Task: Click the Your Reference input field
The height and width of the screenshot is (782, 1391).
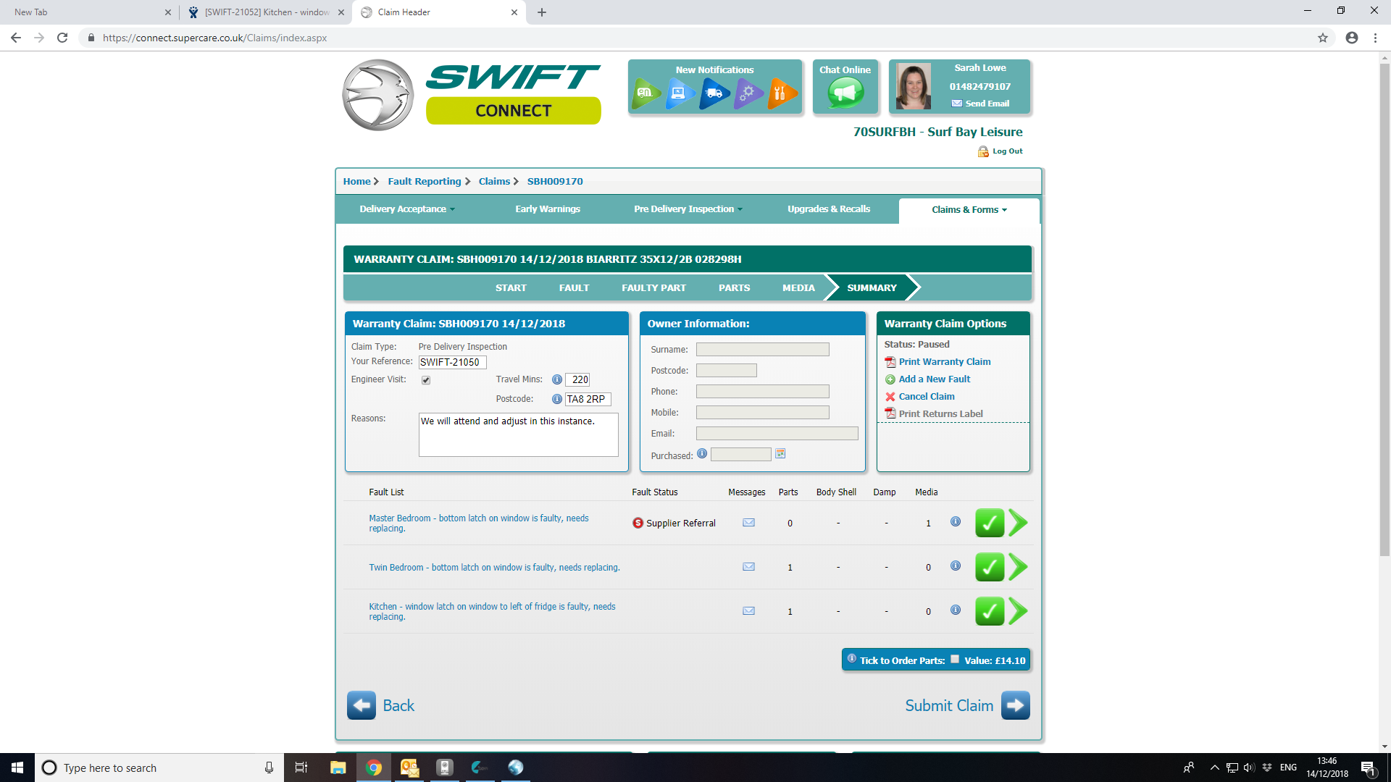Action: [452, 363]
